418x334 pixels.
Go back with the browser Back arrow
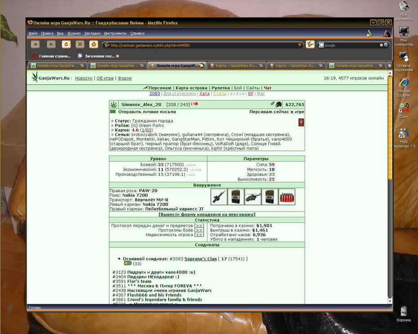coord(35,44)
